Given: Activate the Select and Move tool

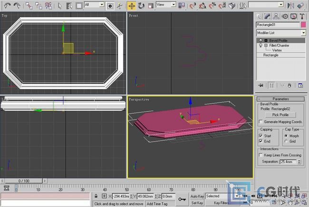Looking at the screenshot, I should click(131, 6).
